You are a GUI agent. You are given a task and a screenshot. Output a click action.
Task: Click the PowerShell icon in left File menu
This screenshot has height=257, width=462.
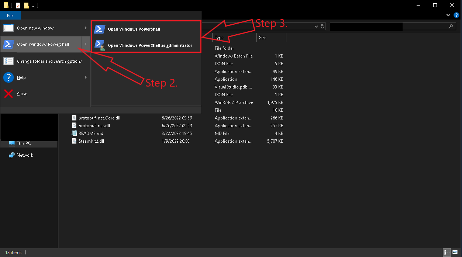[x=9, y=44]
